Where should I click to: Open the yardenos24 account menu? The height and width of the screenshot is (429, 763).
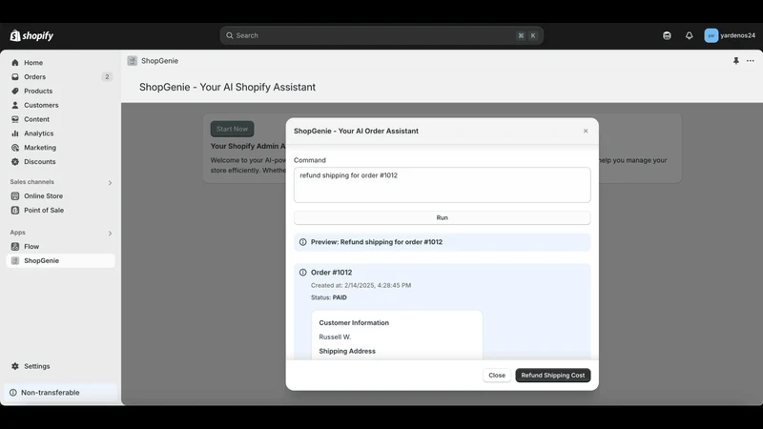pyautogui.click(x=730, y=35)
